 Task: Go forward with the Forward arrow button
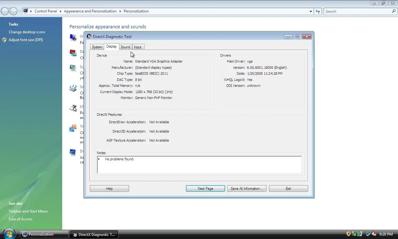[x=13, y=12]
